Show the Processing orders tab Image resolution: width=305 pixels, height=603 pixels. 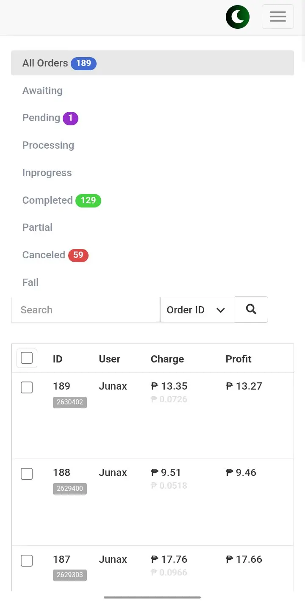pos(48,145)
